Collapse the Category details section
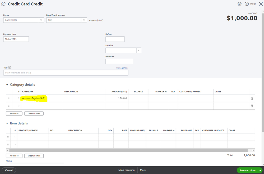 [x=7, y=85]
